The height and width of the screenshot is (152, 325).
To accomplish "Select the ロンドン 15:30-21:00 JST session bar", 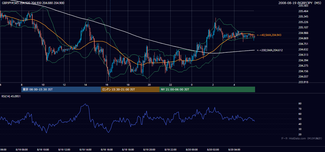I will coord(130,89).
